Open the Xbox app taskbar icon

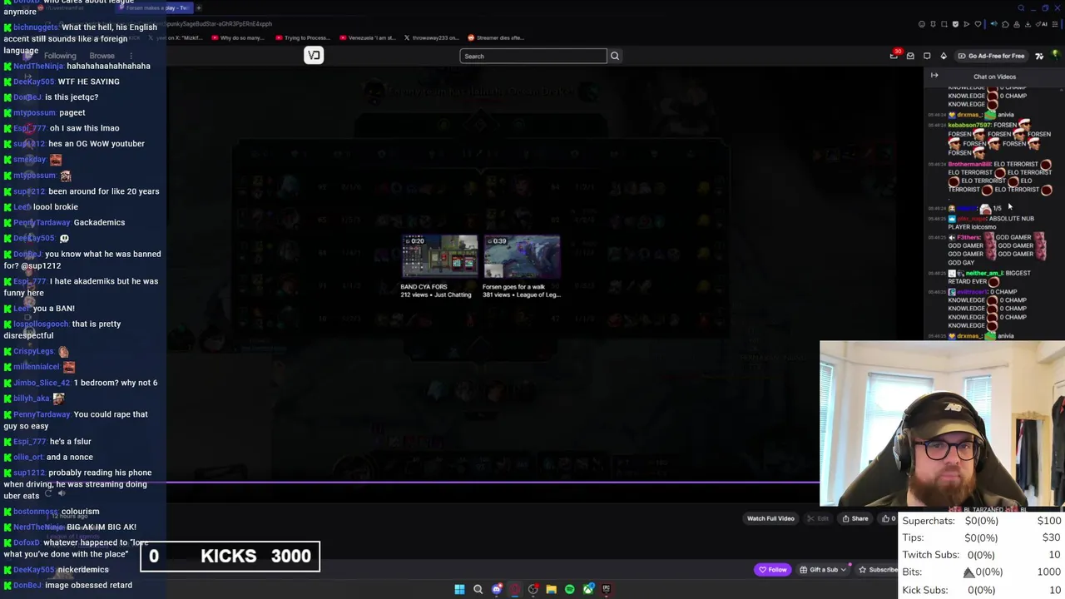[x=589, y=589]
